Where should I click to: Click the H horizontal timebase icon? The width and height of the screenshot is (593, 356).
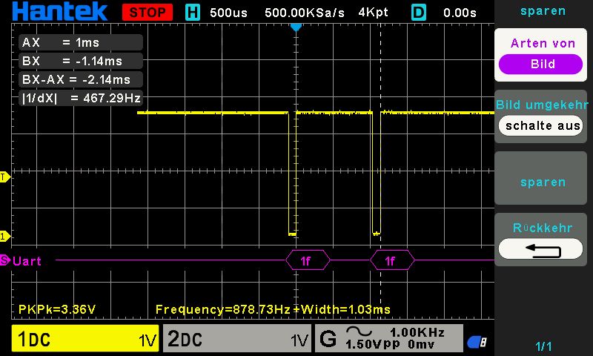coord(193,13)
